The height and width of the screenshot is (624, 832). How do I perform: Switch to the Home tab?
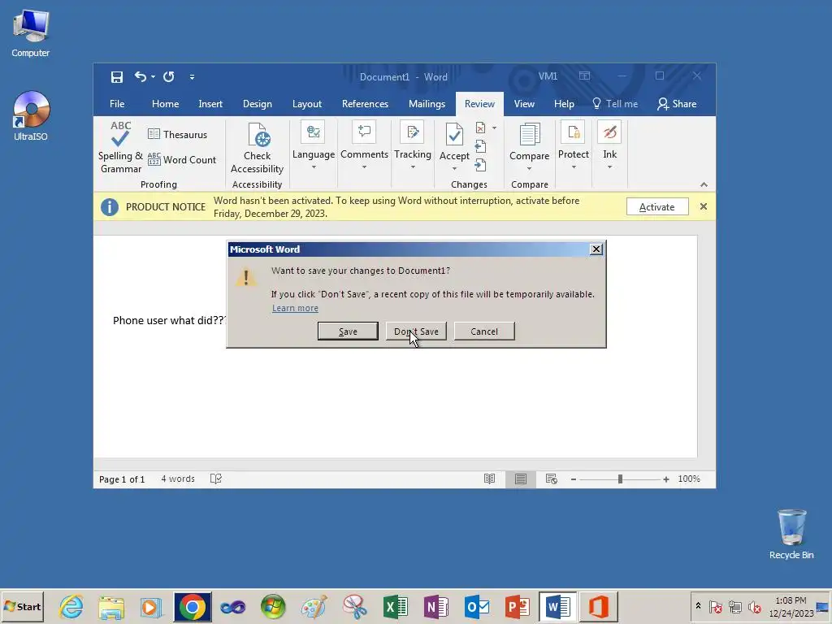pos(165,104)
